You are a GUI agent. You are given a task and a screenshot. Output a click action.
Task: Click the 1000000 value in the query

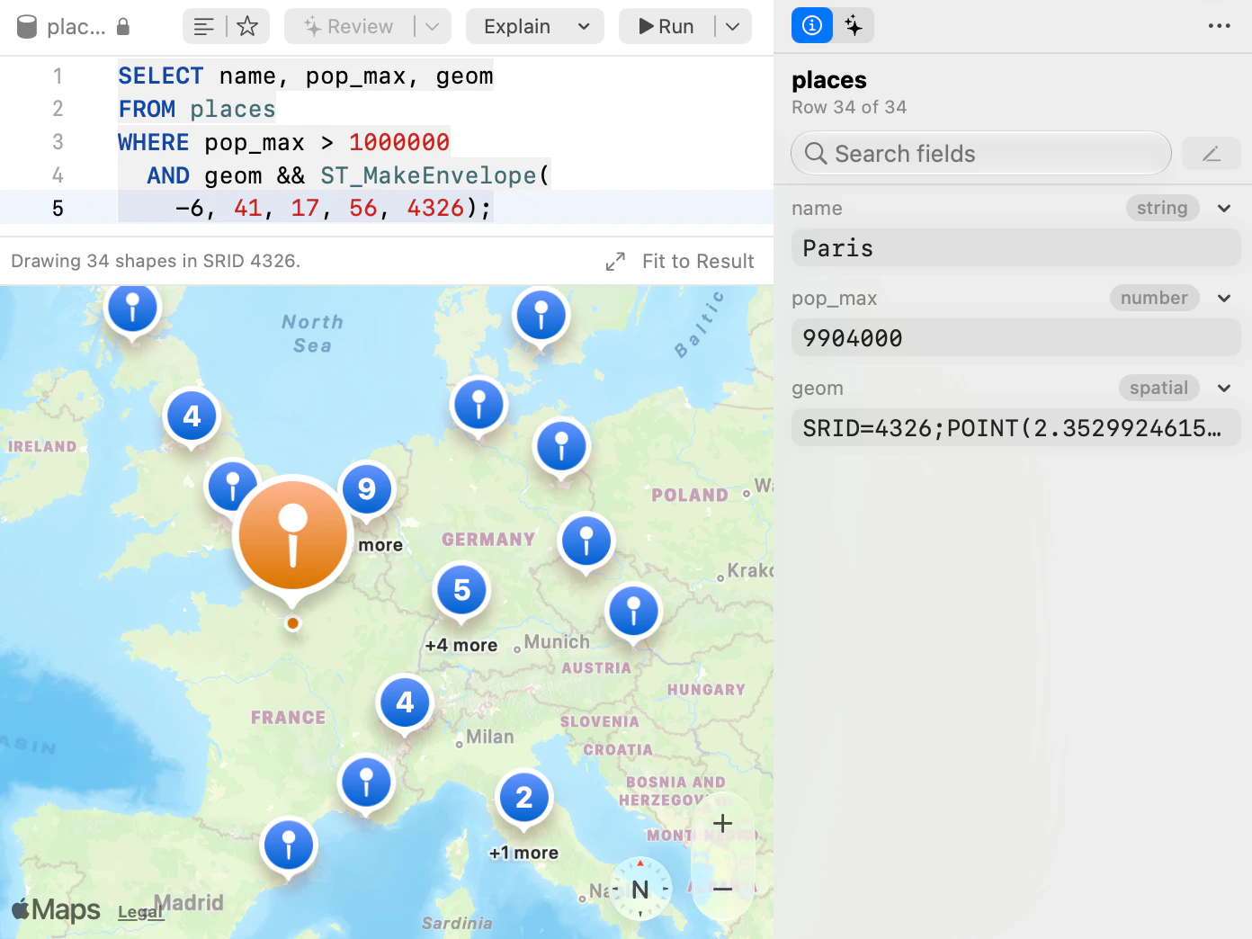(399, 142)
